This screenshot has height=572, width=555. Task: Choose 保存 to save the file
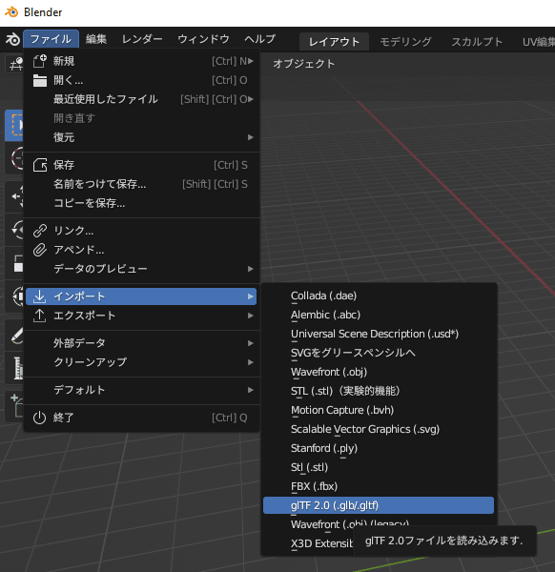(x=141, y=165)
